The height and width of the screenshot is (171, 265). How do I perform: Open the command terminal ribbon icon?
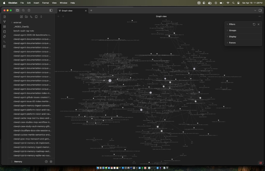click(x=5, y=41)
